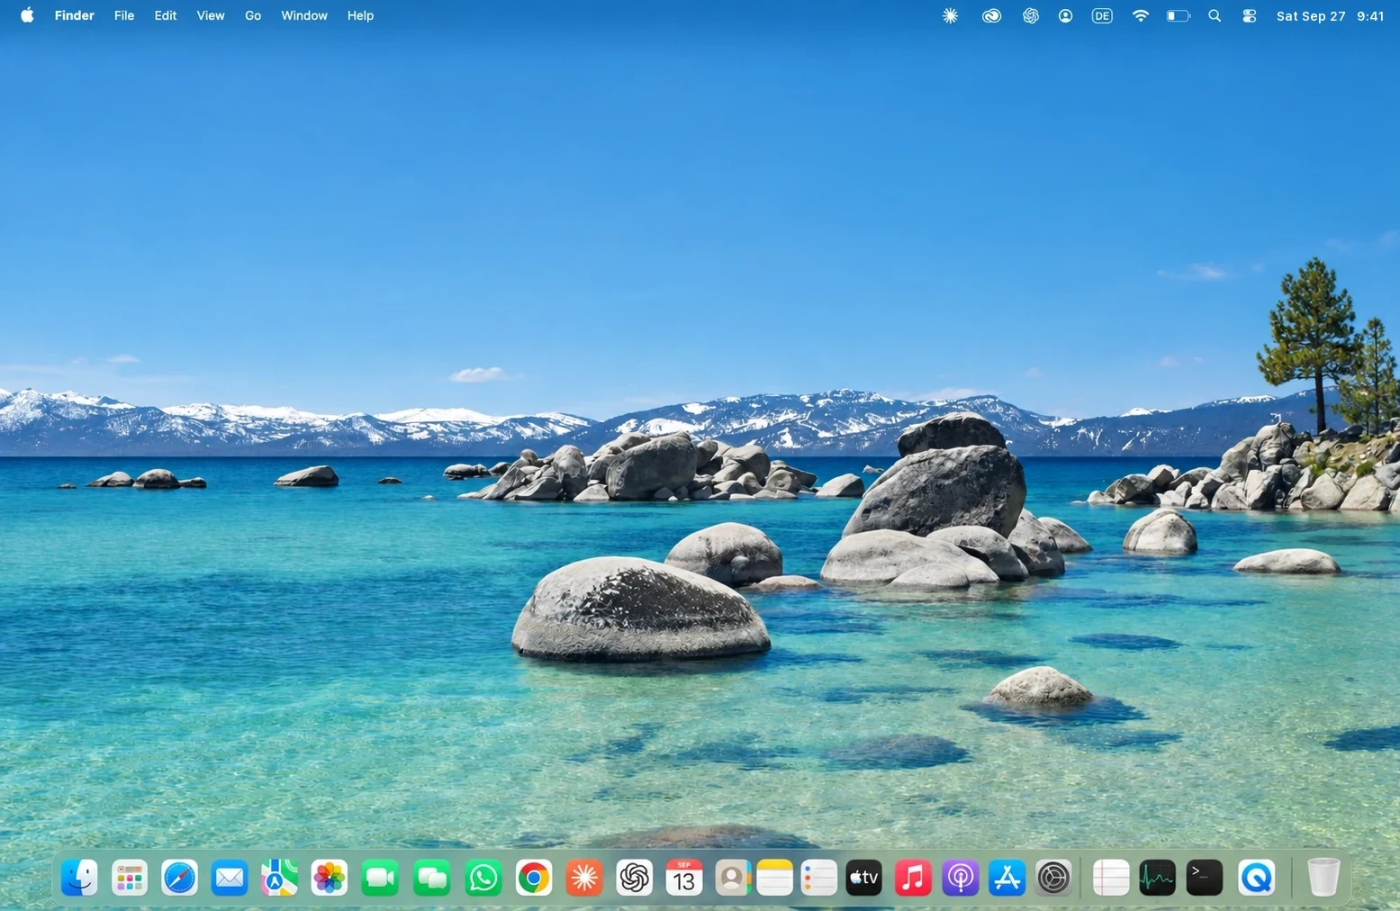
Task: Open the Trash in the Dock
Action: point(1323,878)
